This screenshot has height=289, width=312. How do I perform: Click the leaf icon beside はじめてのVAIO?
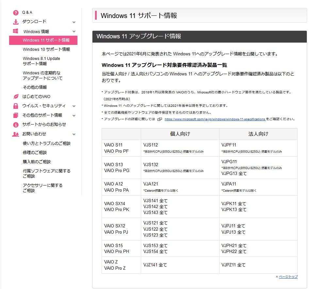coord(16,97)
